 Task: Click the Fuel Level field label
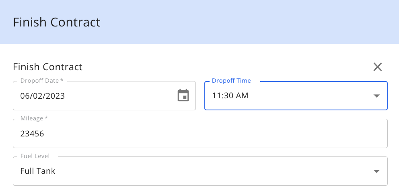click(x=35, y=156)
